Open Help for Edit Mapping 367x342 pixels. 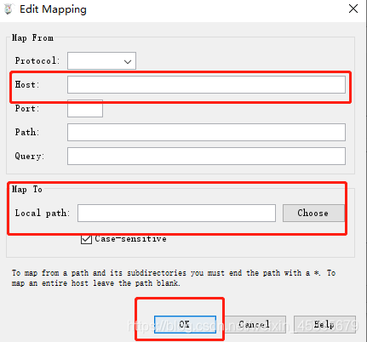[324, 324]
